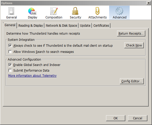Open the Display options category
The image size is (152, 125).
[33, 13]
